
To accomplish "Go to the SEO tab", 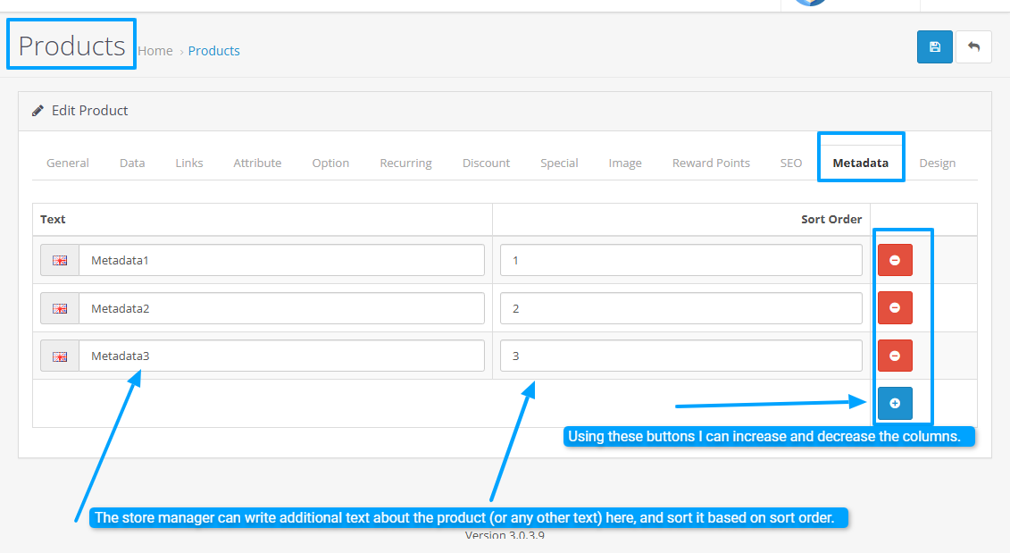I will coord(790,163).
